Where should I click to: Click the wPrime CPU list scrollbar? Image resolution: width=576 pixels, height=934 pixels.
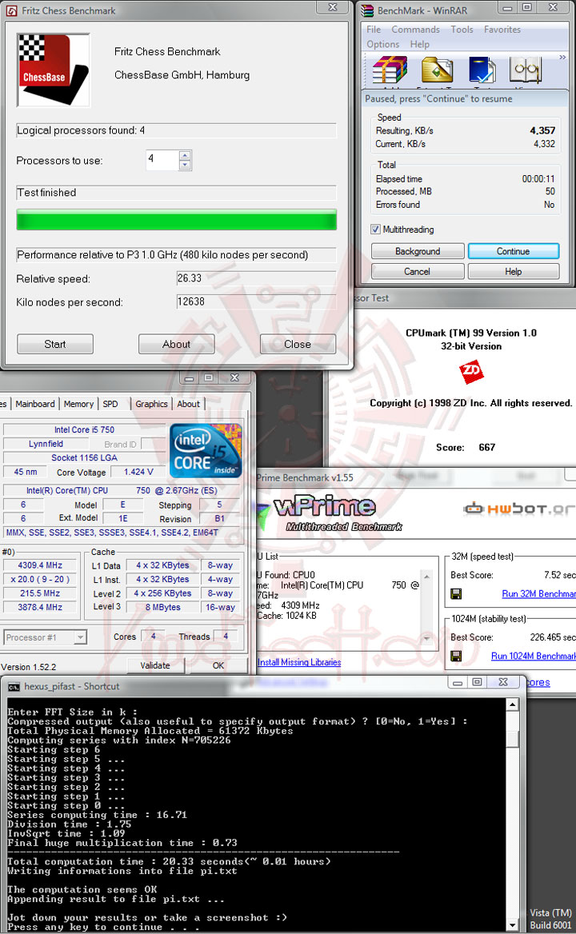coord(426,608)
